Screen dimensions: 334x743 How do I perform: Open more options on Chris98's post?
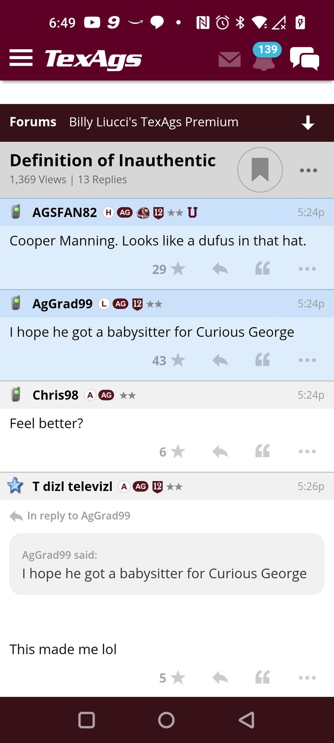307,452
